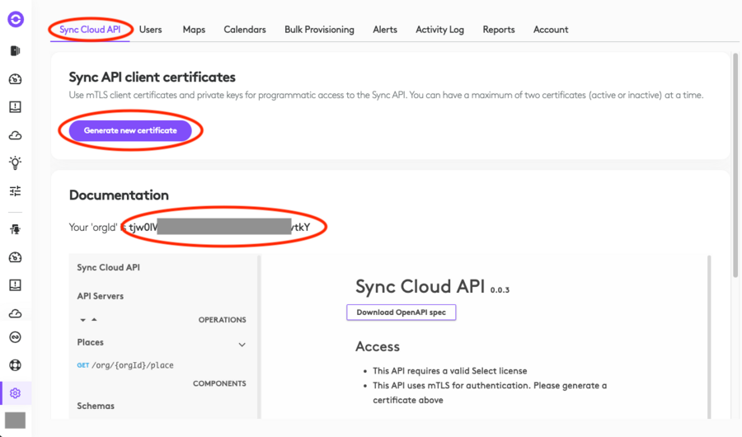Open the Maps tab
The height and width of the screenshot is (437, 742).
pos(194,30)
